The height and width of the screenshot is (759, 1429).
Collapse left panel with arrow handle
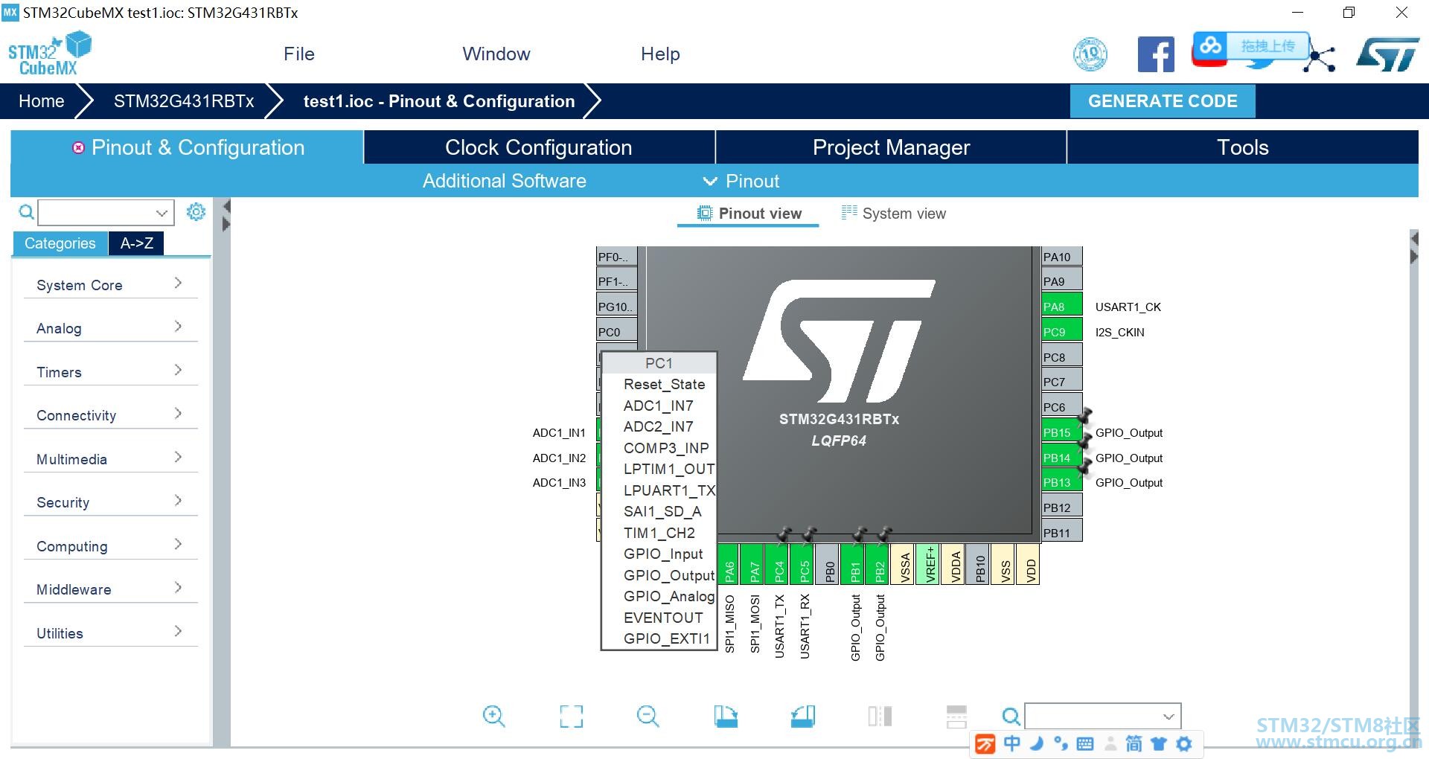click(x=227, y=206)
